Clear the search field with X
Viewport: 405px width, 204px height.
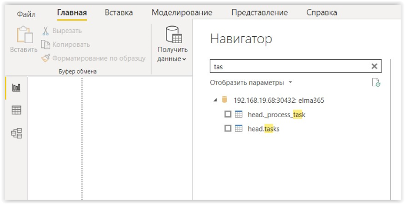pos(374,66)
